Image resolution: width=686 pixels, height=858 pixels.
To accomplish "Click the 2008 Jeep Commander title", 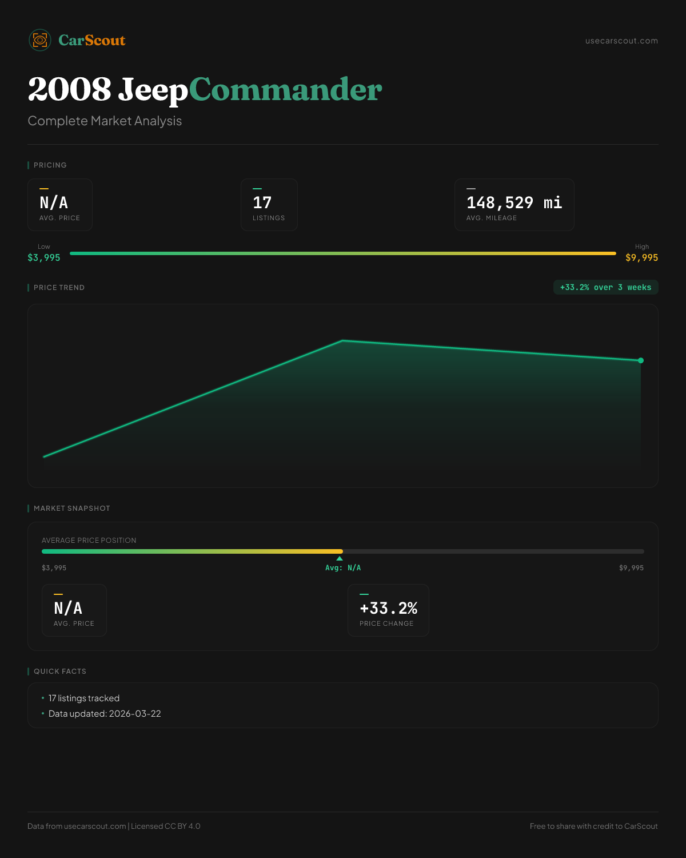I will (205, 90).
